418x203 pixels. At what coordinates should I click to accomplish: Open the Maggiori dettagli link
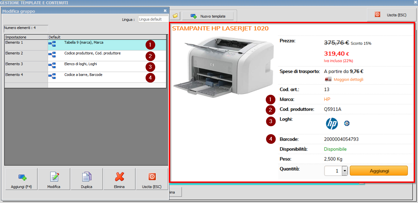pyautogui.click(x=348, y=80)
